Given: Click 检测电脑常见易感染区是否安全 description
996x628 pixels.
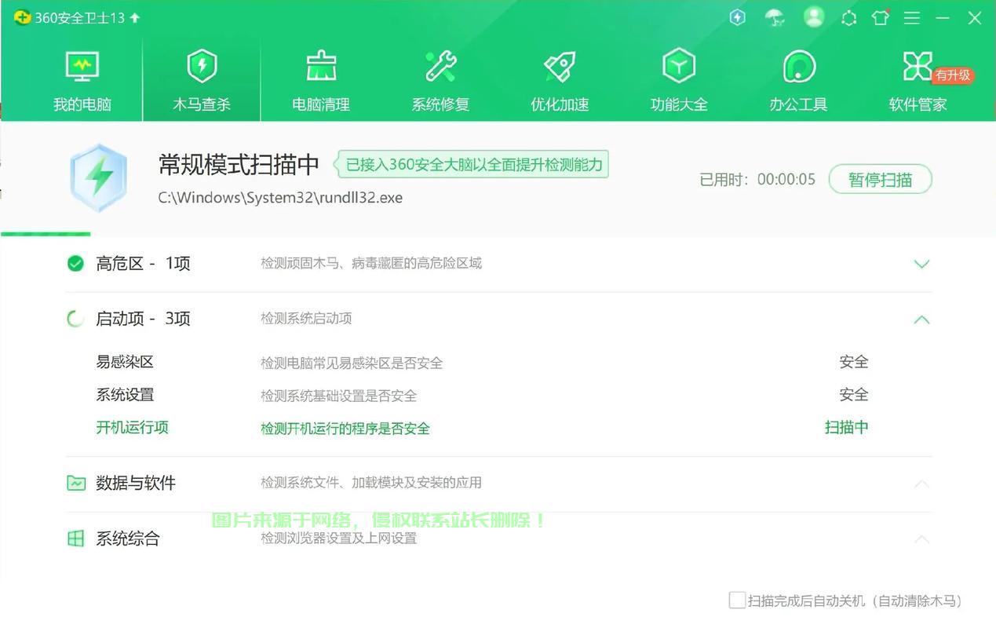Looking at the screenshot, I should pyautogui.click(x=352, y=363).
